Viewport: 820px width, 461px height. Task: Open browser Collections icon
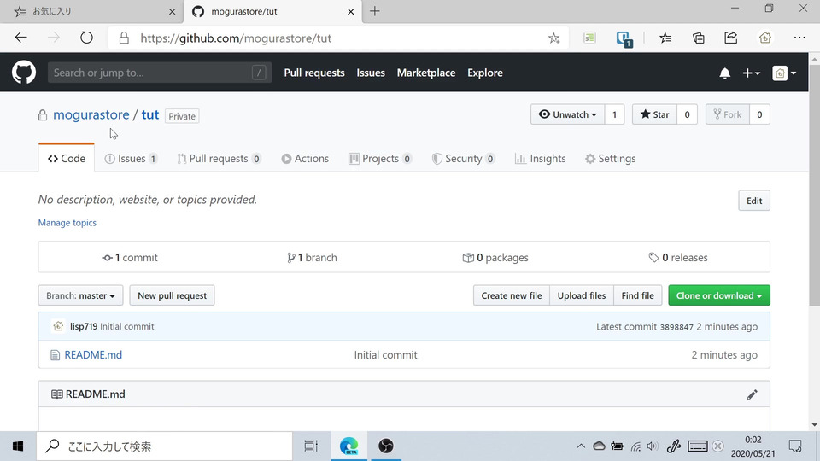(698, 38)
